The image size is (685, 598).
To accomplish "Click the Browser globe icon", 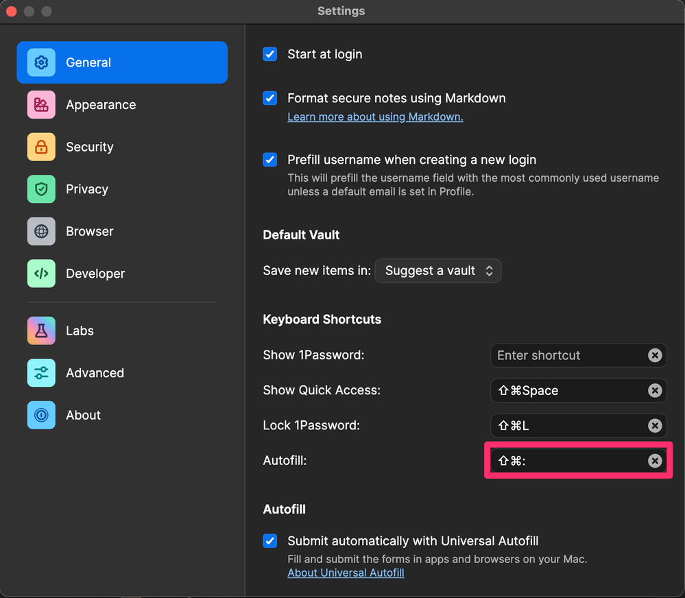I will [x=41, y=231].
